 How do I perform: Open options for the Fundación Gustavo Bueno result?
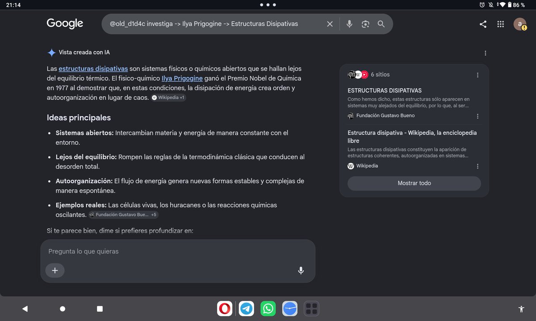[x=477, y=116]
